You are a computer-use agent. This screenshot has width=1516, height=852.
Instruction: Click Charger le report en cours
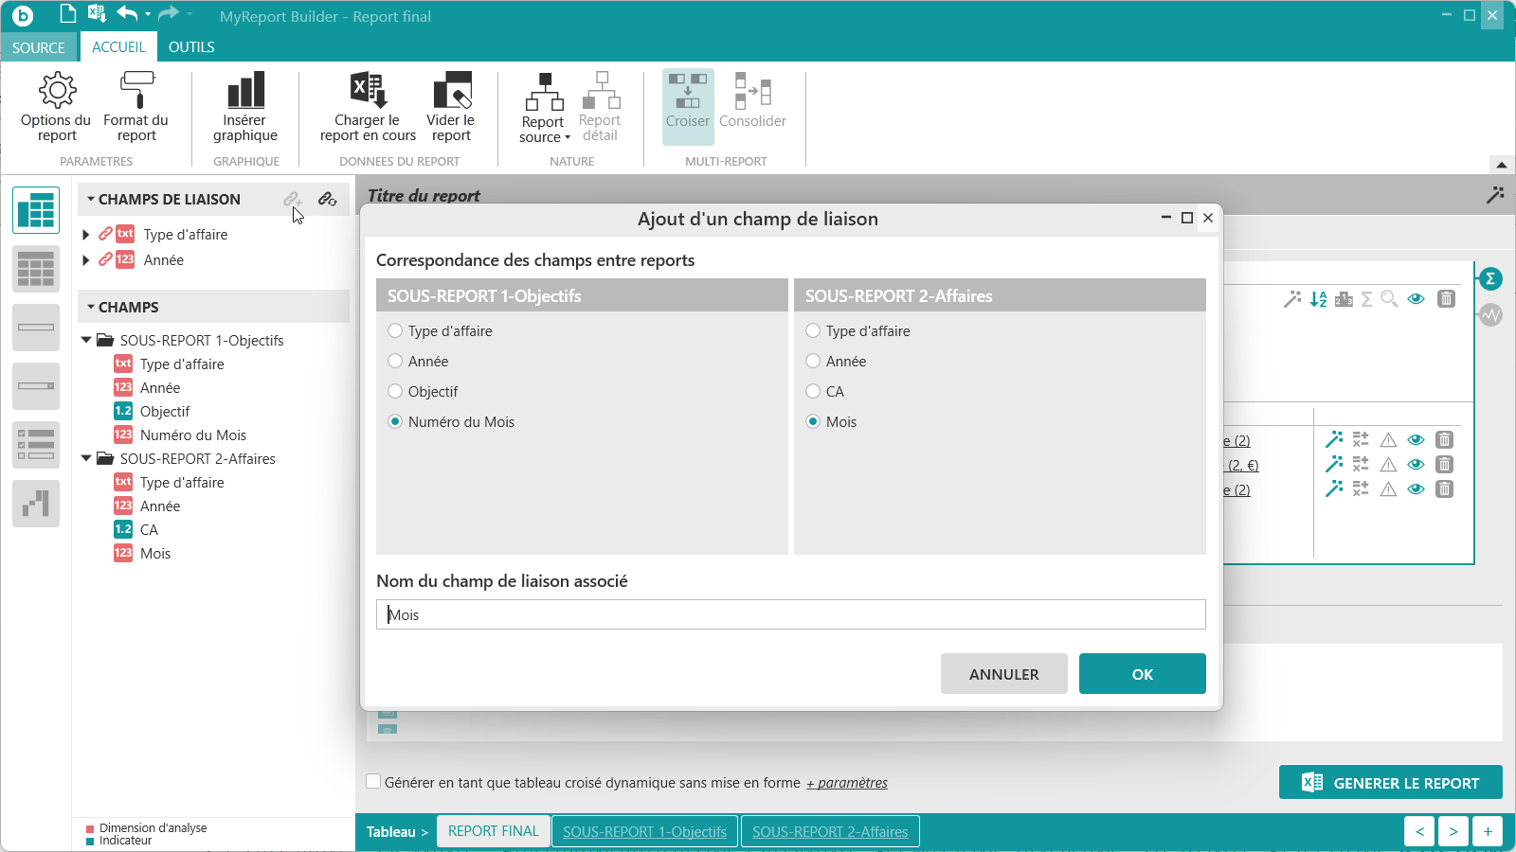pyautogui.click(x=368, y=107)
